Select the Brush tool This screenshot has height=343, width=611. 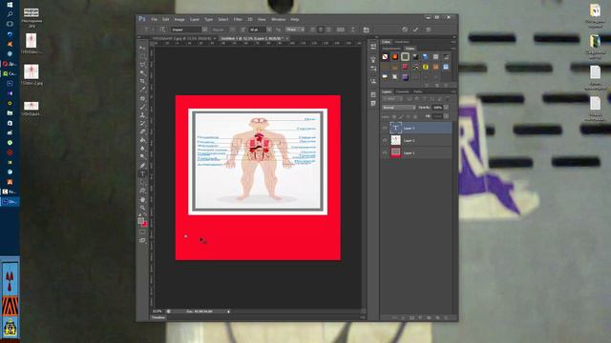[142, 107]
